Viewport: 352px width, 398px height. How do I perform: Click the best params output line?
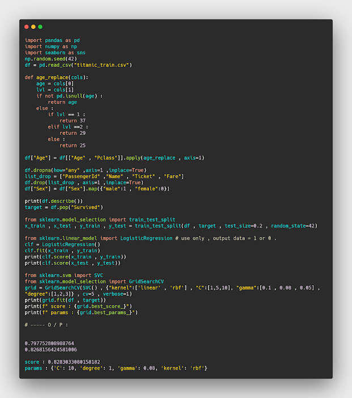click(x=116, y=367)
